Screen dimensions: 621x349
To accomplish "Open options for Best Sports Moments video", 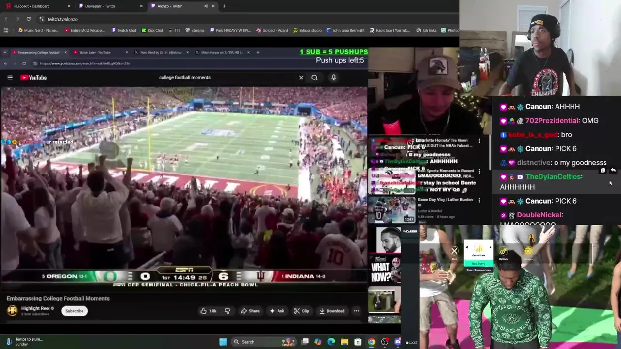I will tap(479, 172).
